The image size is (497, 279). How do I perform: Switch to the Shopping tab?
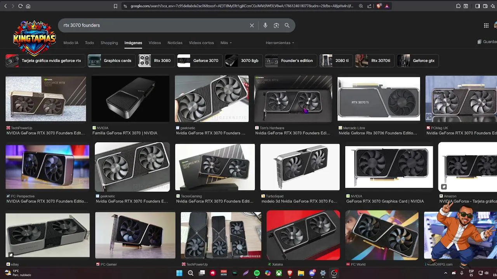(x=109, y=43)
